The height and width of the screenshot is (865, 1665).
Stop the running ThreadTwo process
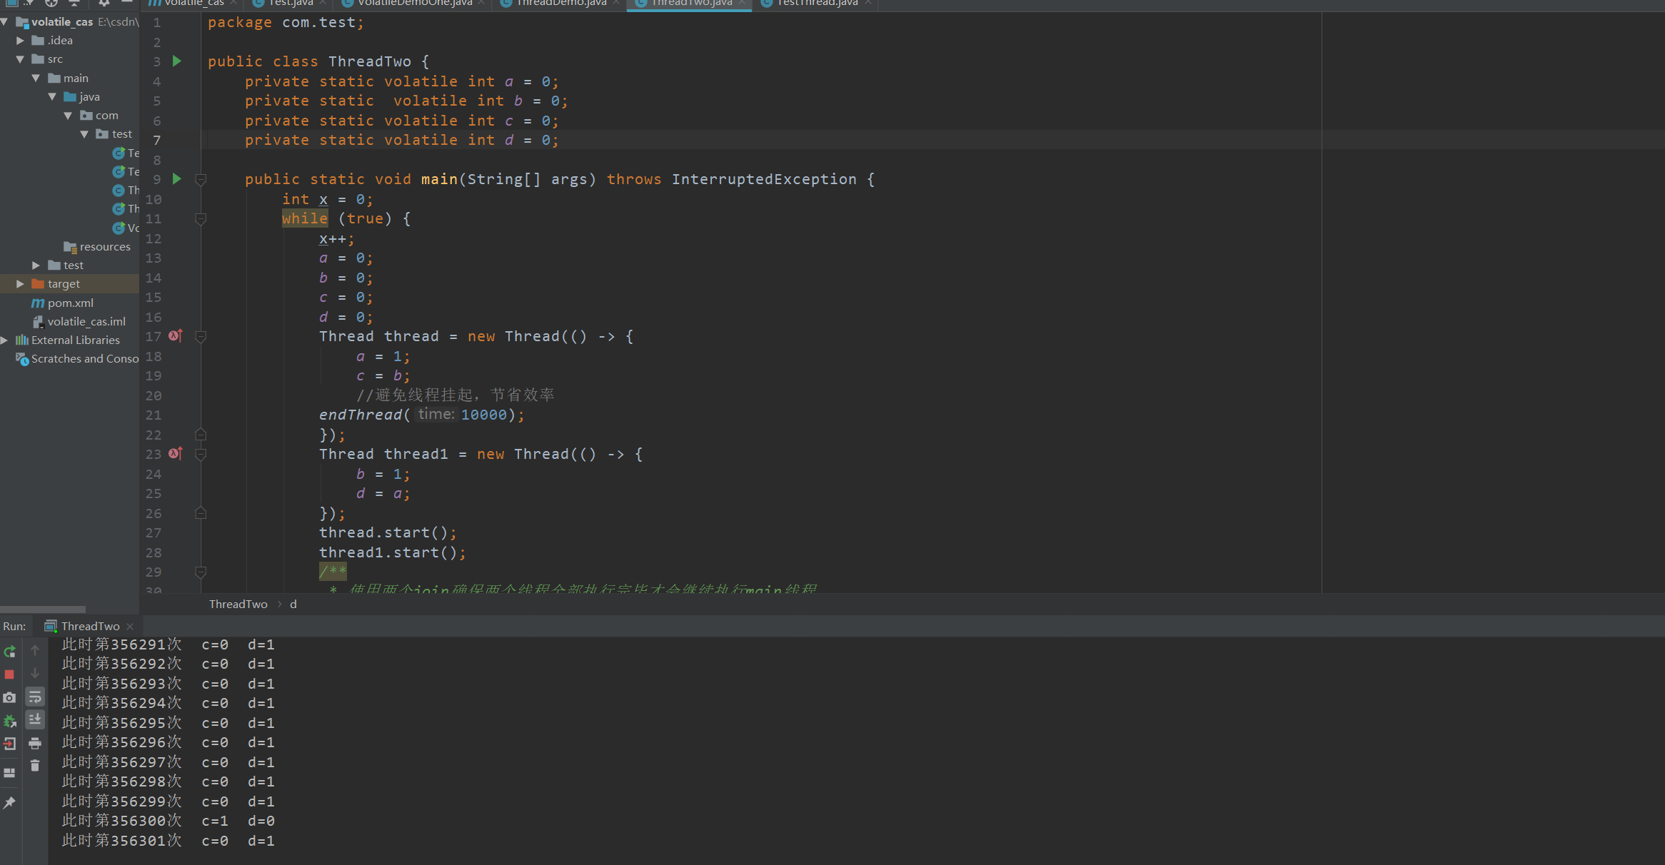[9, 674]
